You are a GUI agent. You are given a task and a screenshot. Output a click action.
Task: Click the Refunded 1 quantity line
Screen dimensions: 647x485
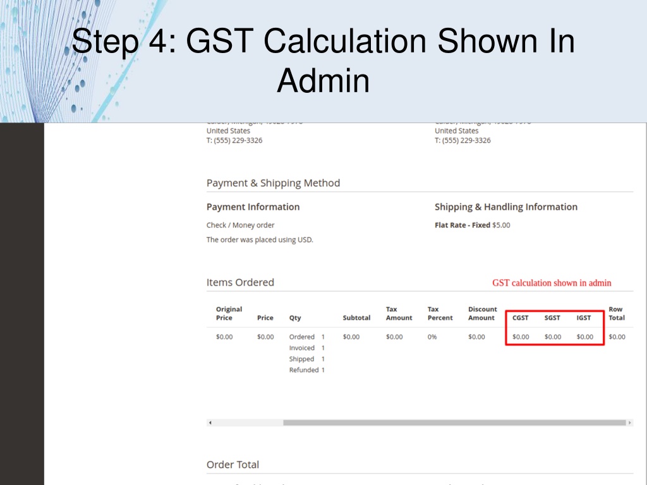pyautogui.click(x=307, y=370)
